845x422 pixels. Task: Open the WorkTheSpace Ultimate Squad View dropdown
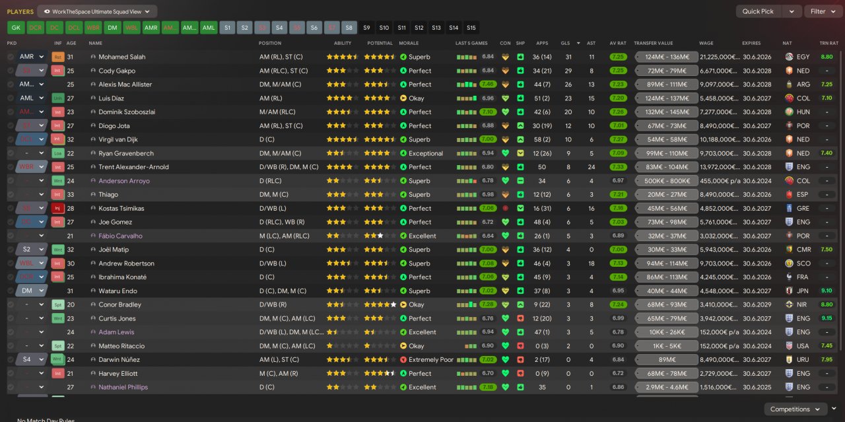coord(98,11)
